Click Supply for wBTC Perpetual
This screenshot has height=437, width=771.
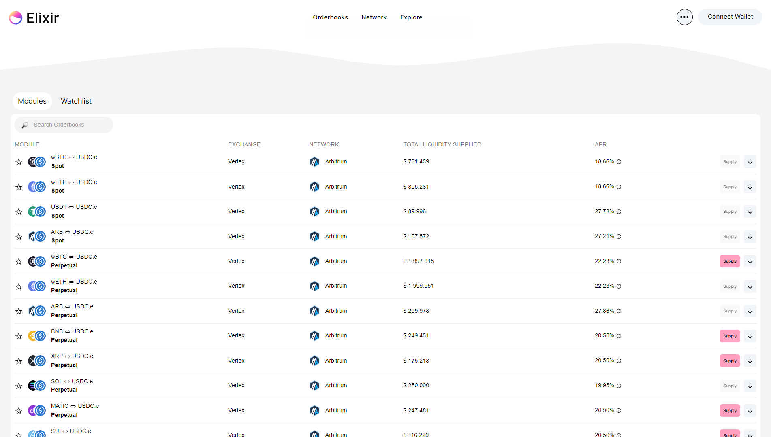(730, 261)
